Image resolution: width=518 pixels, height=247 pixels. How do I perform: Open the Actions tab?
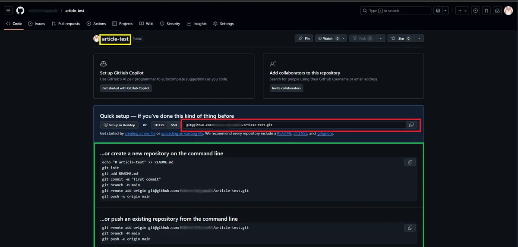[x=96, y=24]
